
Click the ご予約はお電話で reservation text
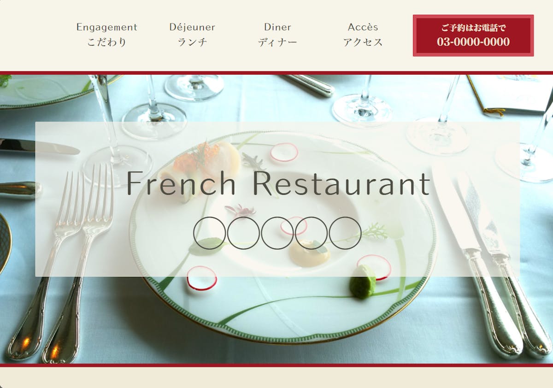click(x=473, y=28)
